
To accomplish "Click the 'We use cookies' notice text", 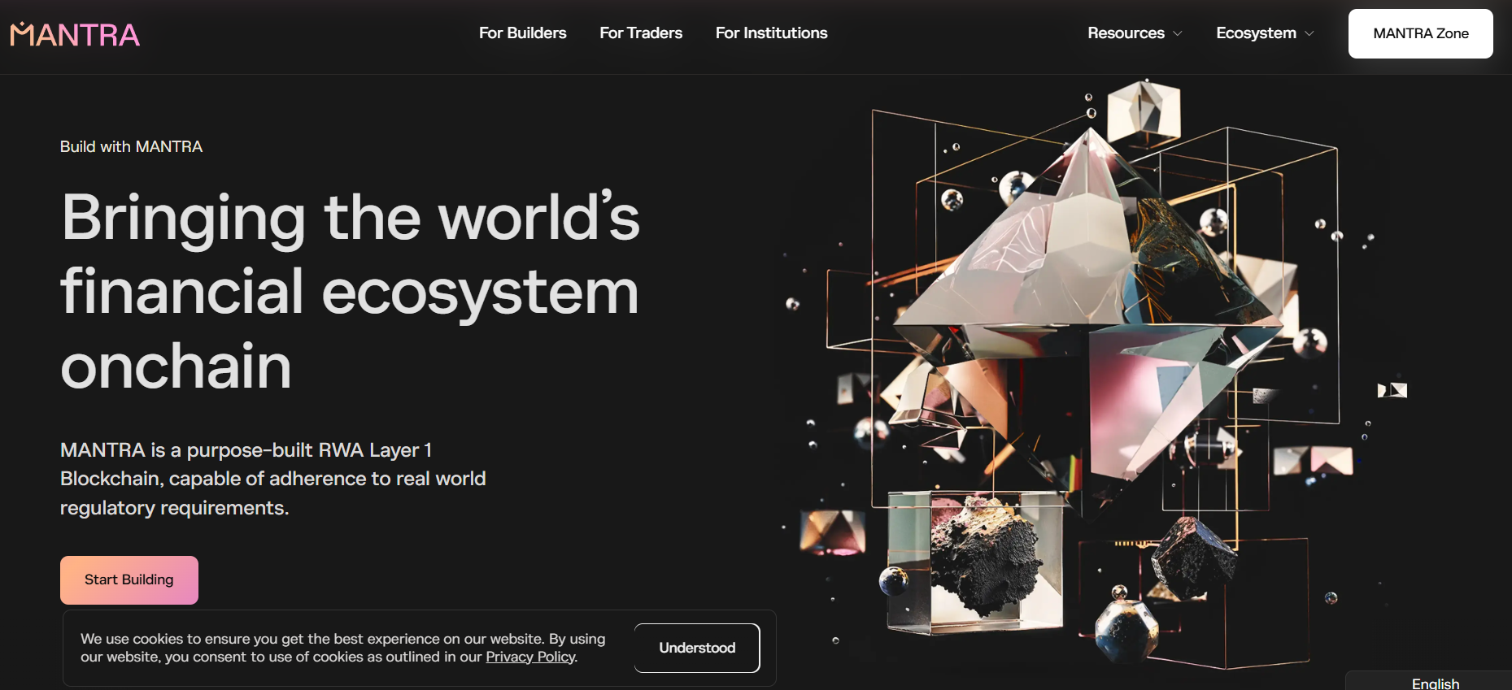I will 342,648.
